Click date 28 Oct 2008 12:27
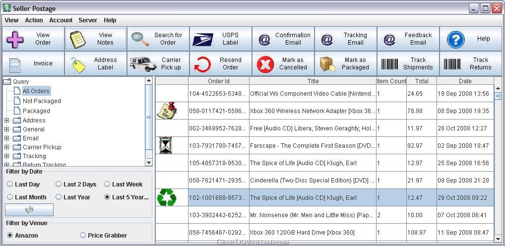 point(462,128)
